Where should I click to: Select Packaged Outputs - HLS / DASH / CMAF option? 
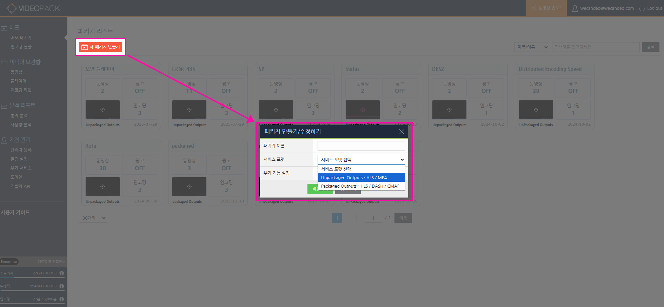click(361, 186)
